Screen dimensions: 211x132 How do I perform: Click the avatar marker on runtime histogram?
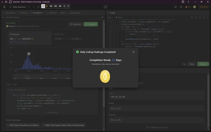click(29, 54)
